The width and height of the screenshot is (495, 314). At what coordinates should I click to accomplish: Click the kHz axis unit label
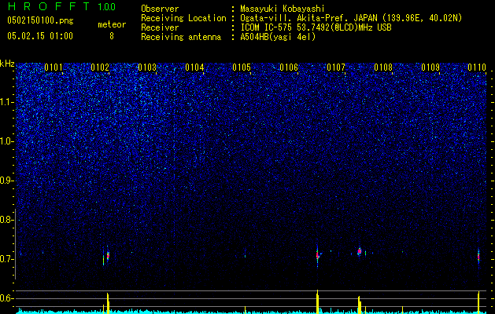point(7,64)
